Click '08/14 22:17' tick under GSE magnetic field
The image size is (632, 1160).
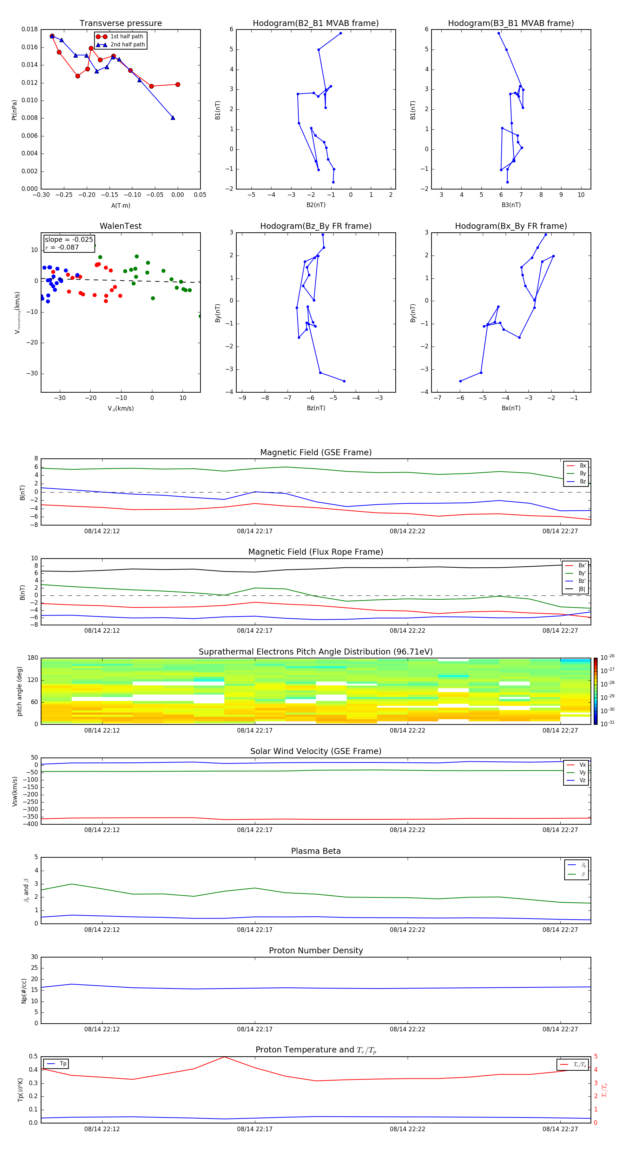(x=255, y=531)
